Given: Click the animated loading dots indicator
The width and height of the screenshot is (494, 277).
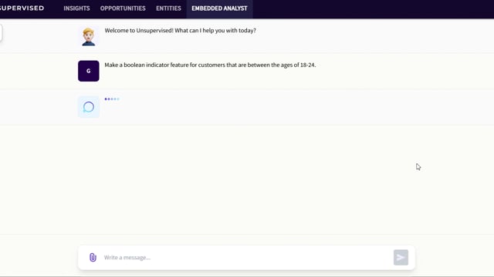Looking at the screenshot, I should (x=112, y=99).
